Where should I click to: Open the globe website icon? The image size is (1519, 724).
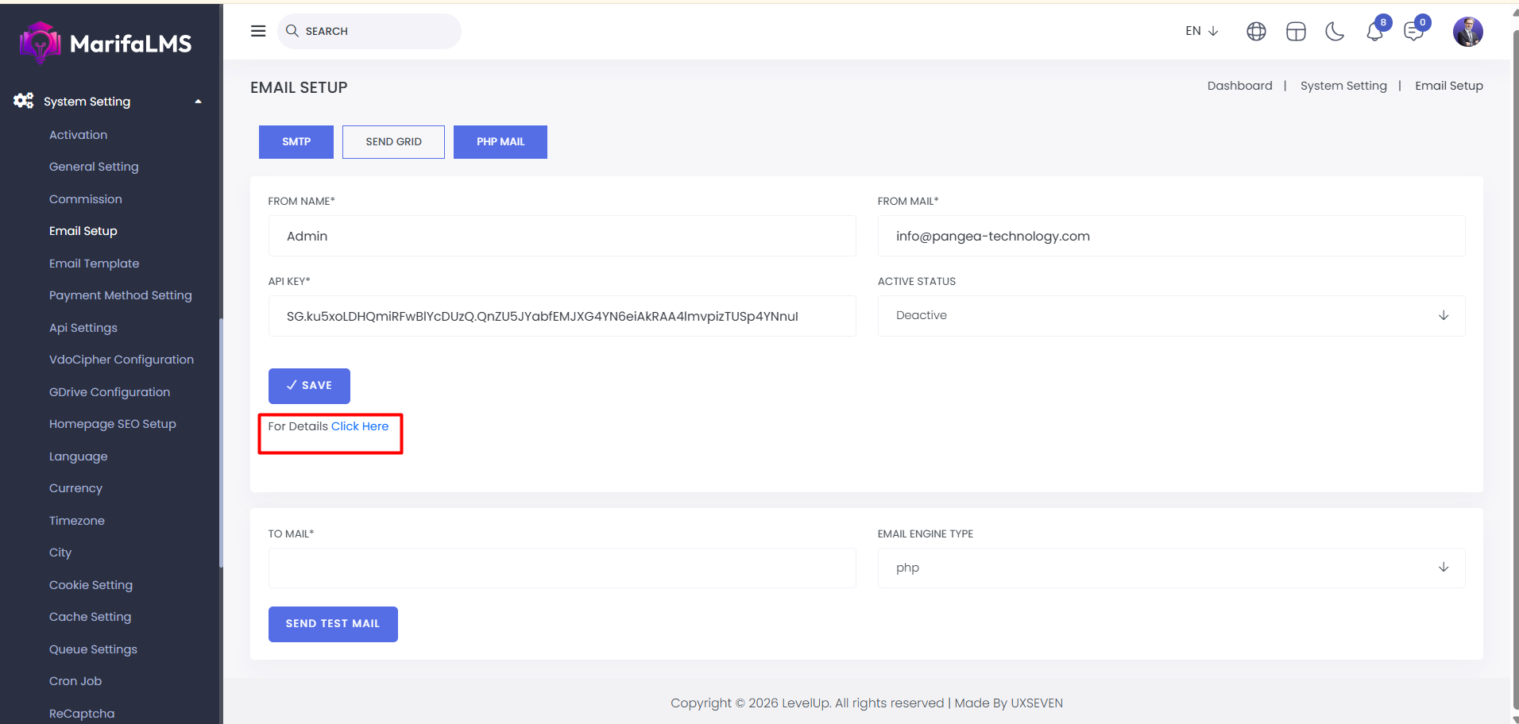1256,32
